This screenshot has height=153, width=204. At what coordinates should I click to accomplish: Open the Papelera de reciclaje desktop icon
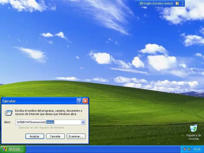pyautogui.click(x=194, y=132)
